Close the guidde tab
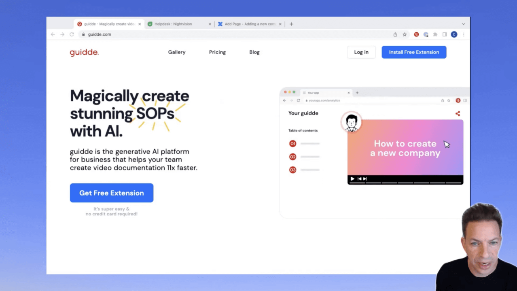Screen dimensions: 517x291 tap(140, 24)
